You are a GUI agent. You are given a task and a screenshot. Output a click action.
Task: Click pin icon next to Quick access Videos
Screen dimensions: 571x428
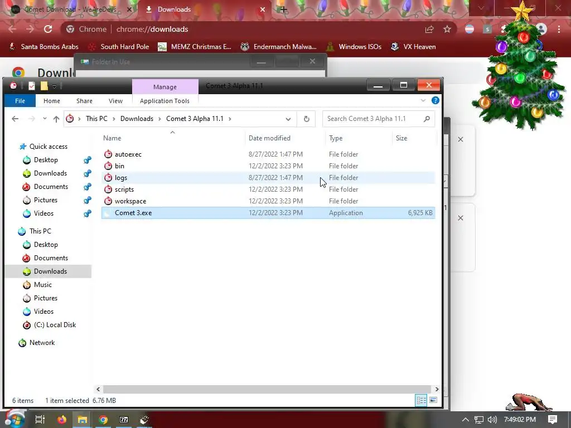pyautogui.click(x=88, y=213)
